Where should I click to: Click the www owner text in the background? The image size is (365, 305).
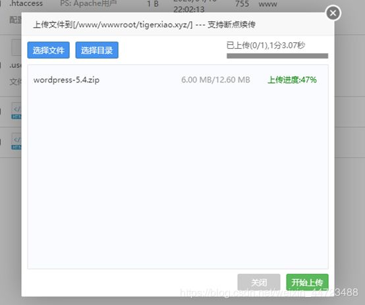click(x=267, y=4)
